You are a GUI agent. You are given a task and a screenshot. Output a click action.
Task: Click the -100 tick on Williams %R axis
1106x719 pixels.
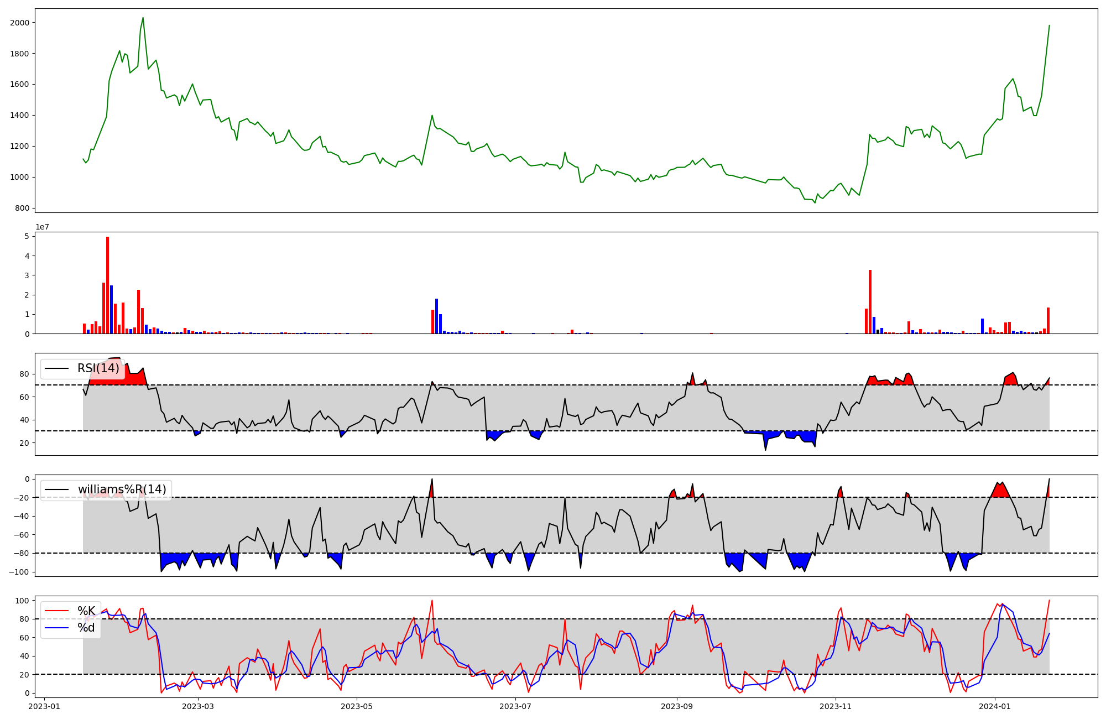[20, 572]
